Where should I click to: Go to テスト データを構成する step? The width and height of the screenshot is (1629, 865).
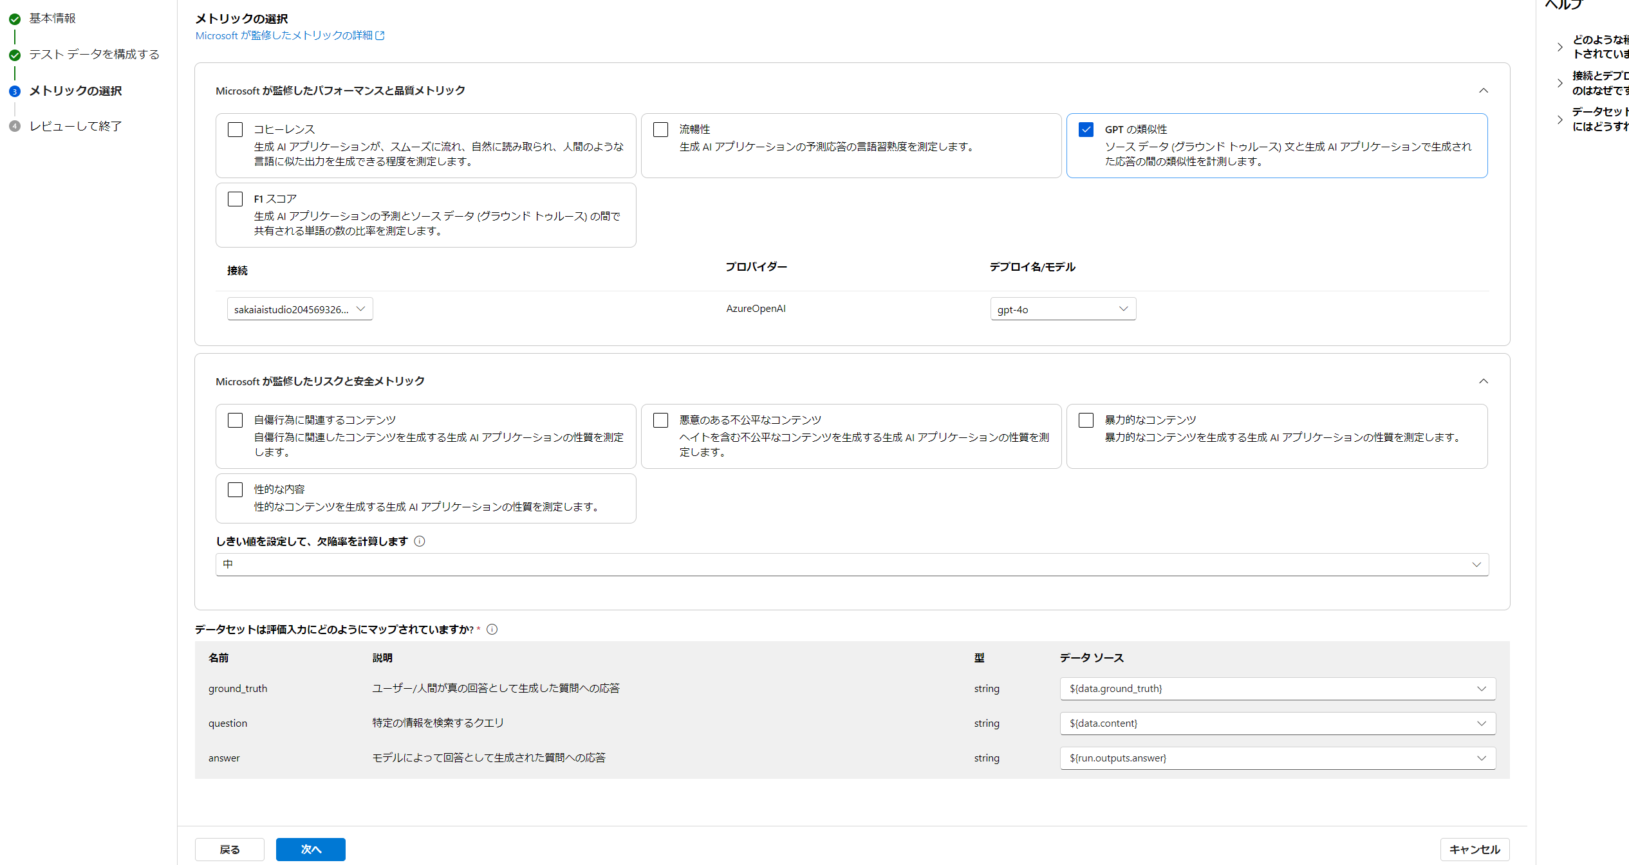(94, 55)
